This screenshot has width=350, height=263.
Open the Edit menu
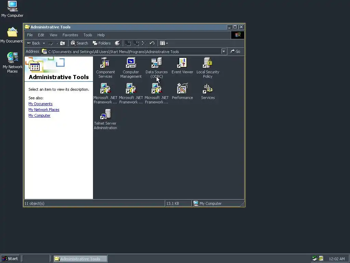pyautogui.click(x=41, y=35)
